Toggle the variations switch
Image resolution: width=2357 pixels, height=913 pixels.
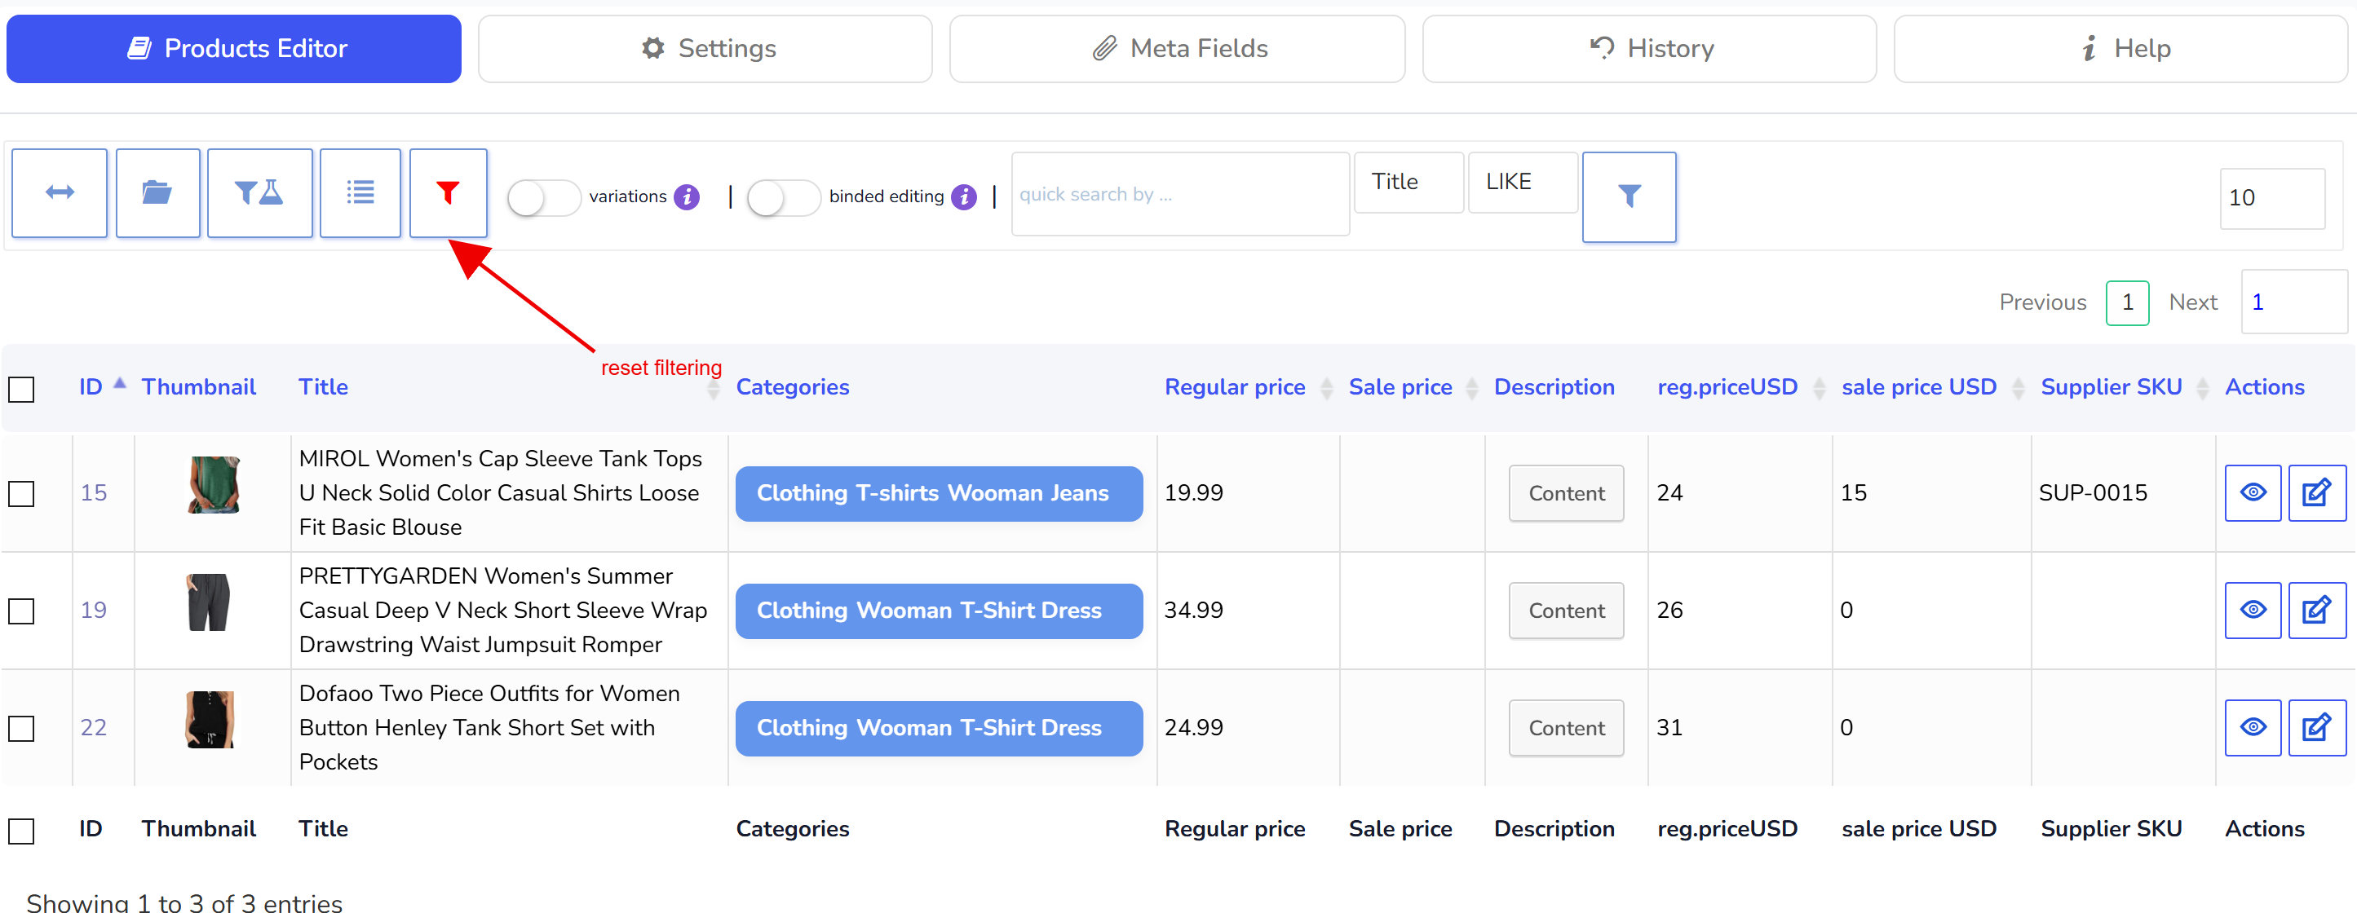tap(543, 197)
